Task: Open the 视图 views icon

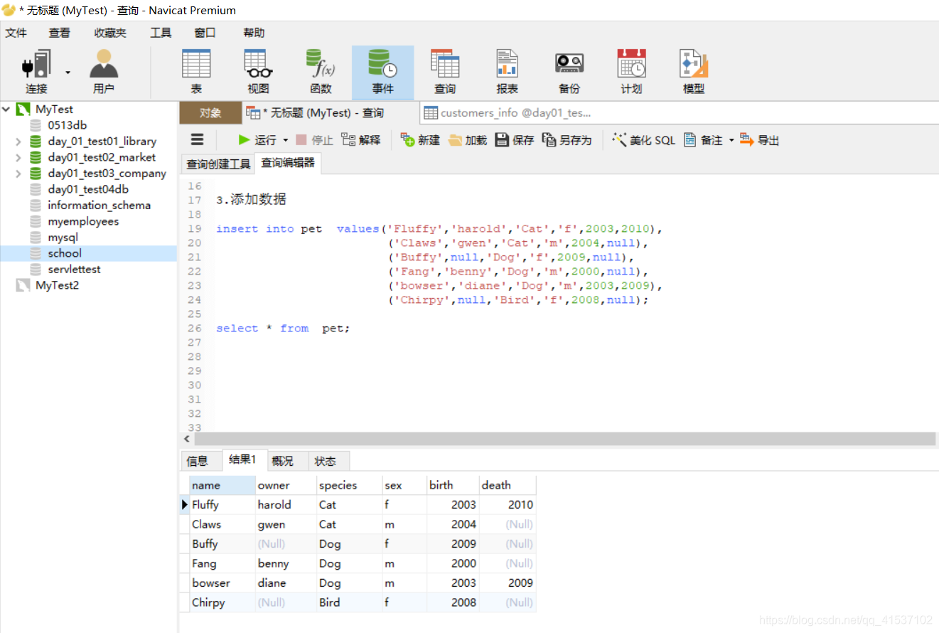Action: pos(259,73)
